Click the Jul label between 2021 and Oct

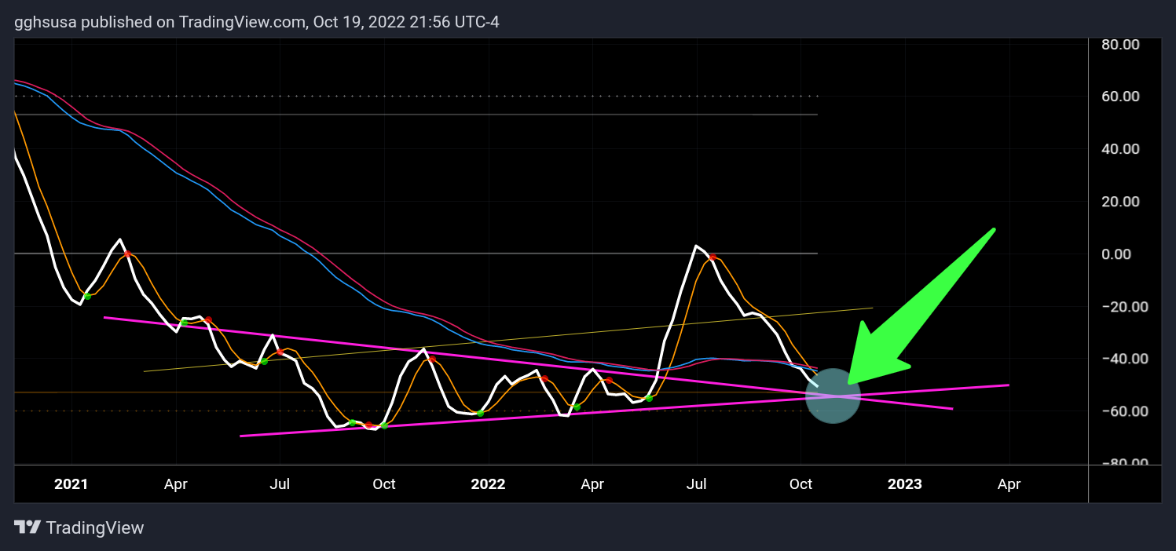(280, 484)
